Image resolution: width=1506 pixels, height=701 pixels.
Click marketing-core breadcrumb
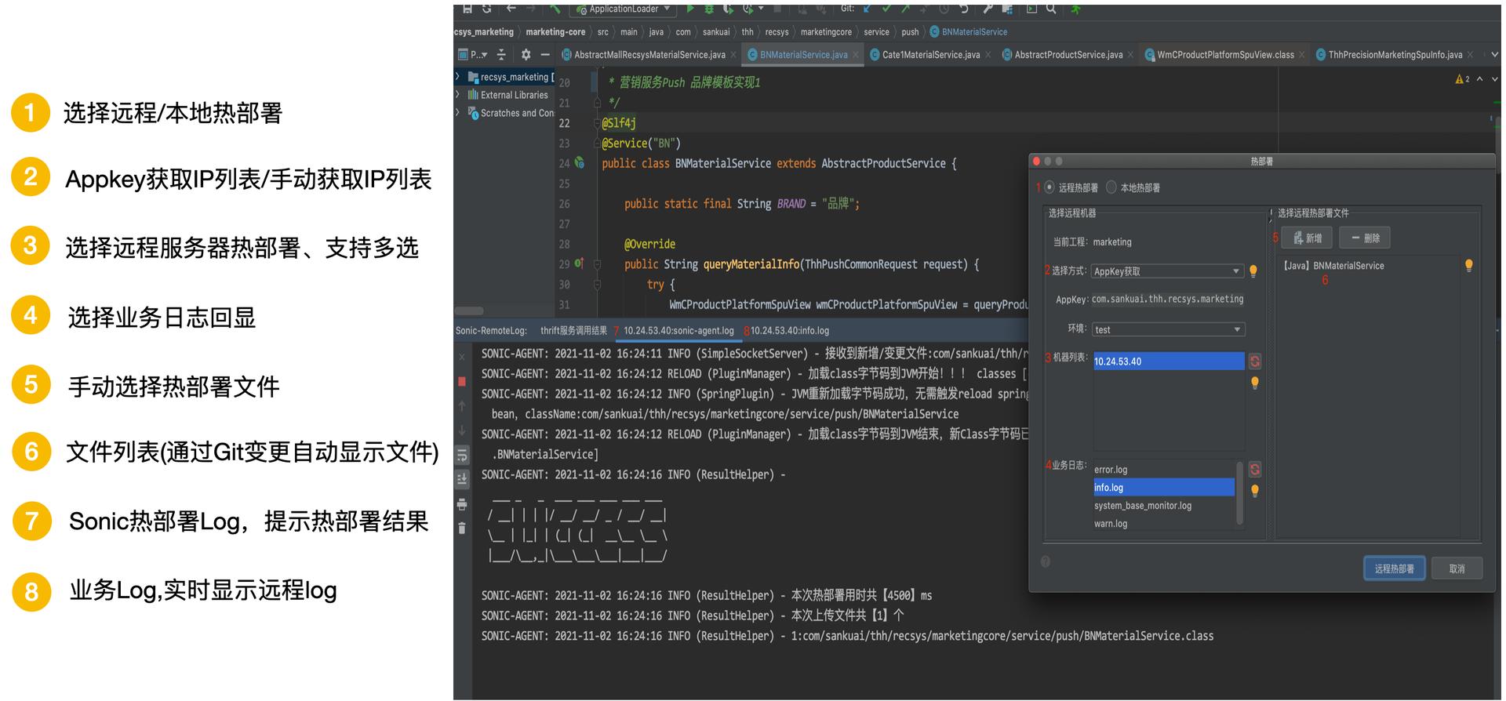555,32
